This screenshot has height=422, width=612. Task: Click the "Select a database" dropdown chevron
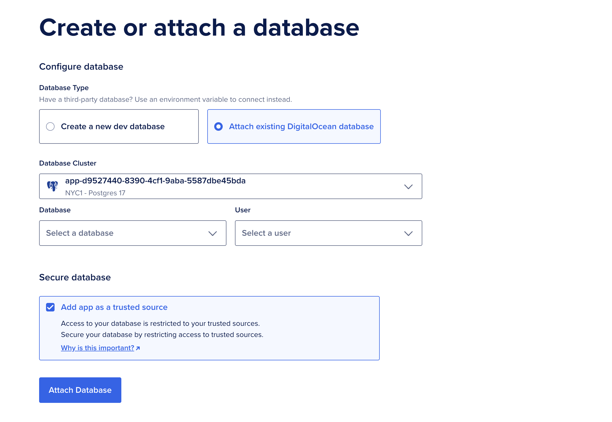click(212, 233)
